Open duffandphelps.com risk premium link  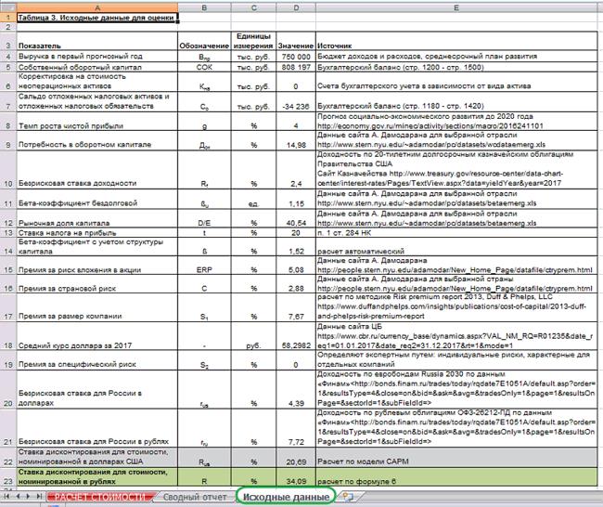[452, 311]
